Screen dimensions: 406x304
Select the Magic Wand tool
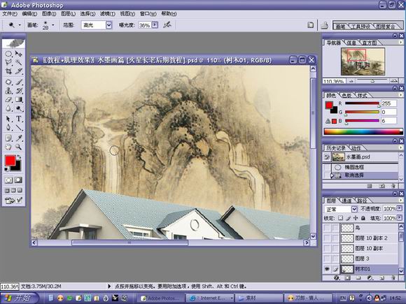point(19,62)
